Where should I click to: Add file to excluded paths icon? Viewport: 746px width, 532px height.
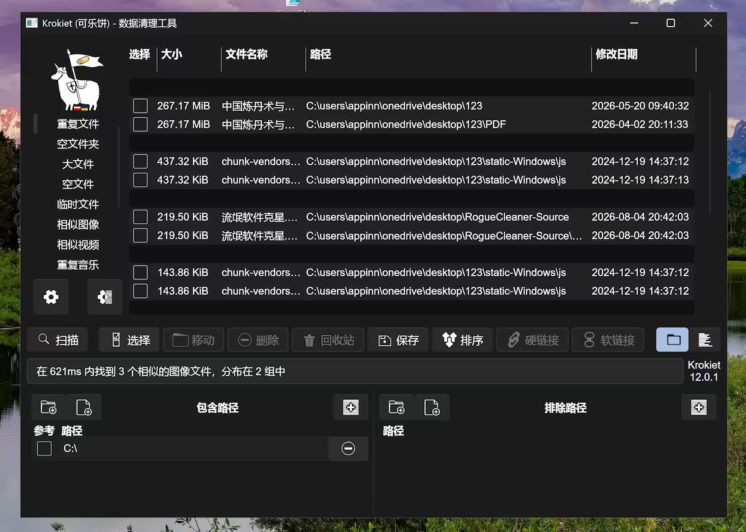coord(432,408)
